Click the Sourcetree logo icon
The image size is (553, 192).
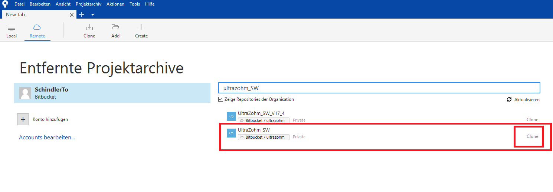5,4
